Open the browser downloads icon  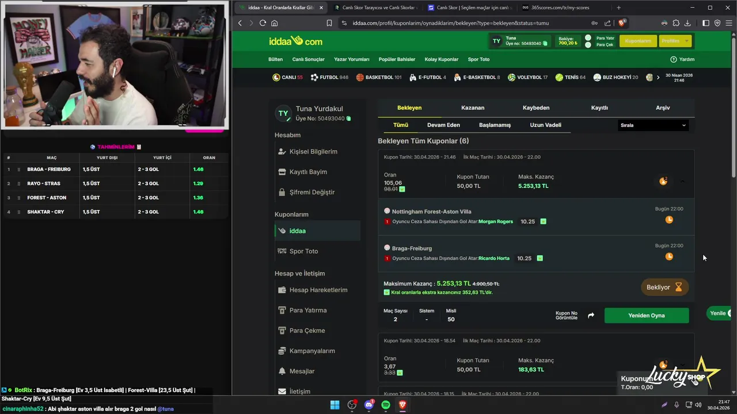pyautogui.click(x=689, y=23)
